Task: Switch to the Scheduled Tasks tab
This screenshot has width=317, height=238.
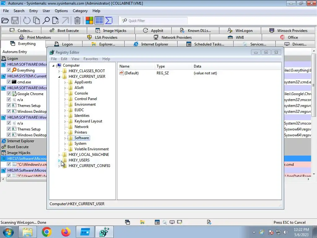Action: point(206,44)
